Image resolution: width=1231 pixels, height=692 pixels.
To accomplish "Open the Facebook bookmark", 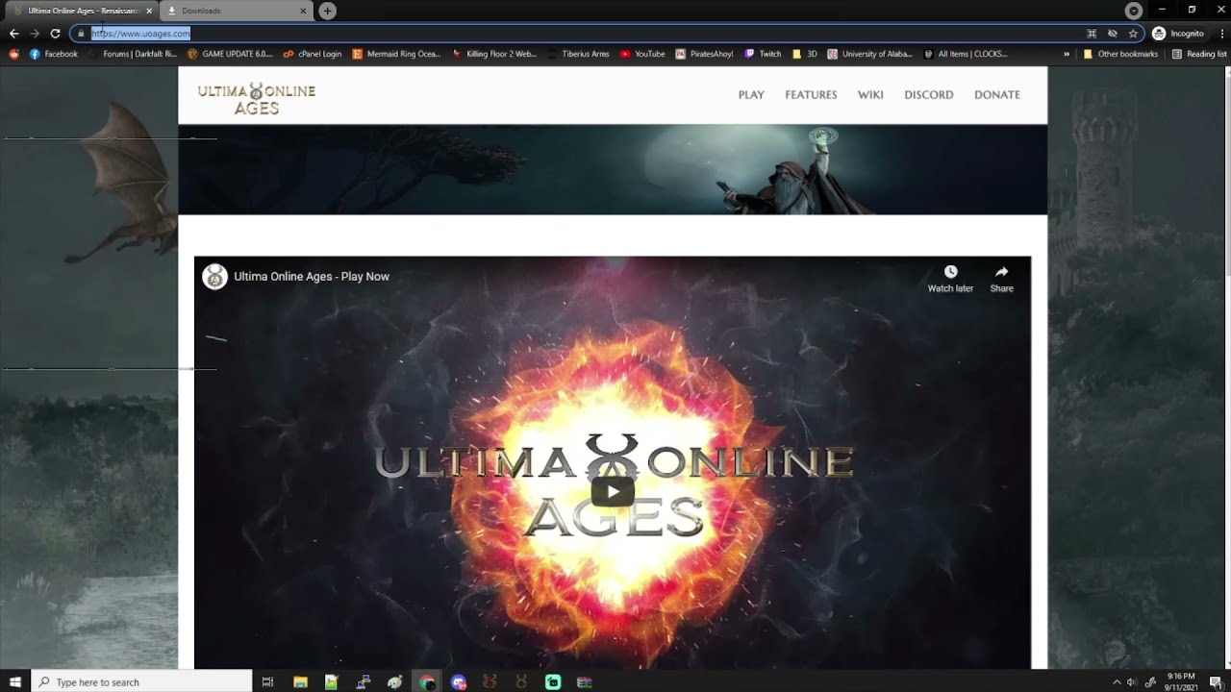I will [54, 54].
